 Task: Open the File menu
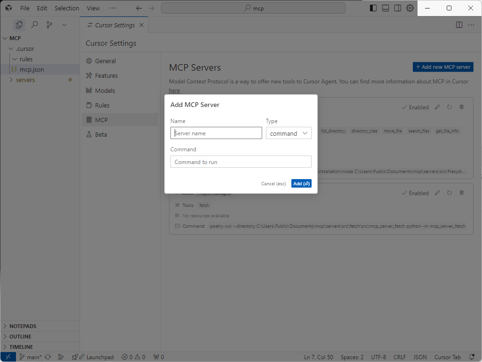pos(24,8)
